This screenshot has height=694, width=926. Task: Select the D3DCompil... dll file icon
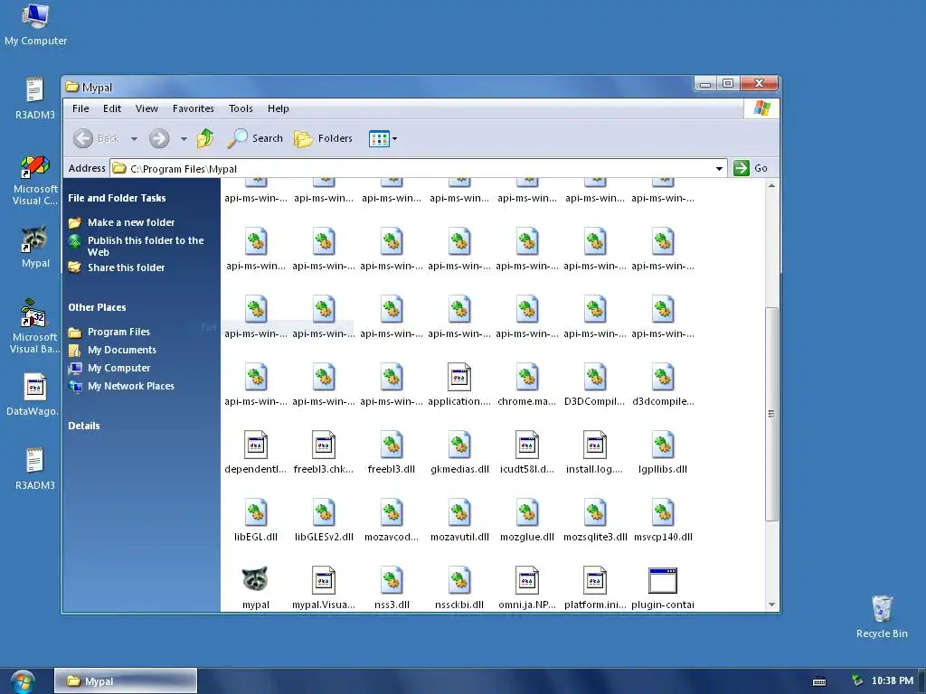pos(595,377)
